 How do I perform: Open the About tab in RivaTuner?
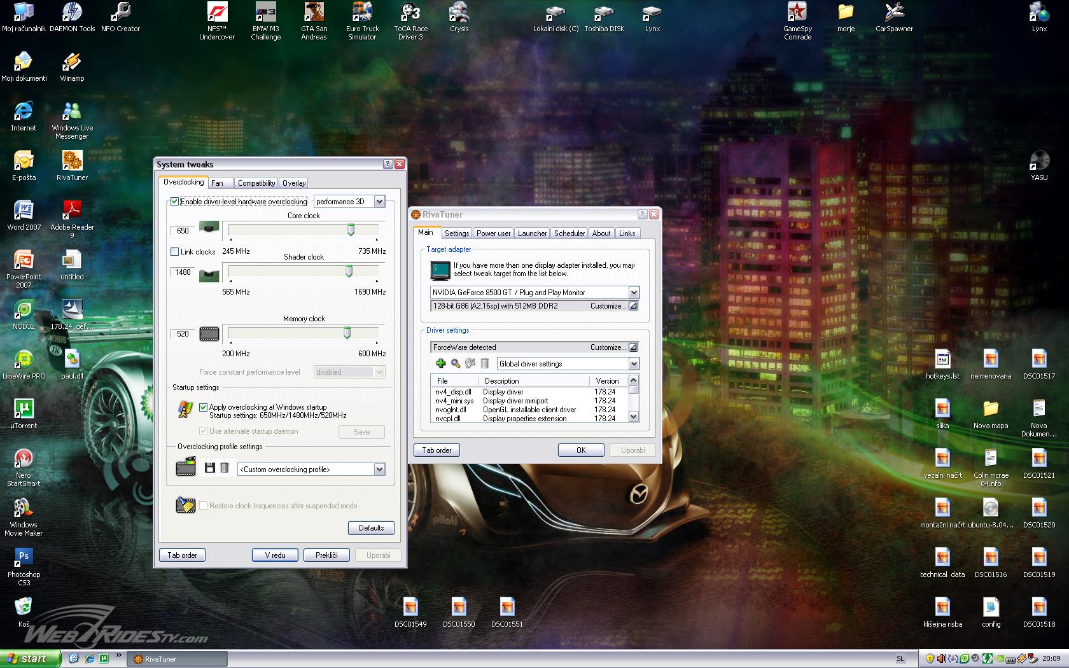pos(601,233)
